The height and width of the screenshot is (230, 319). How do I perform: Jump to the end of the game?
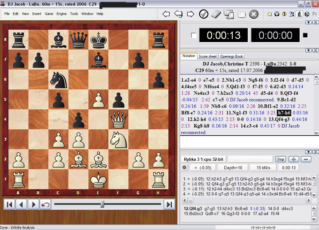click(x=169, y=204)
